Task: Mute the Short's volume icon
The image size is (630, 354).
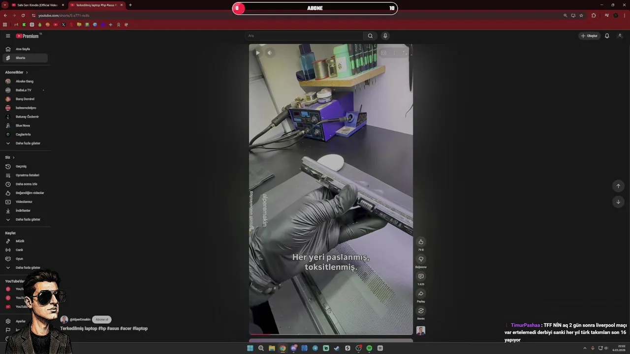Action: [269, 53]
